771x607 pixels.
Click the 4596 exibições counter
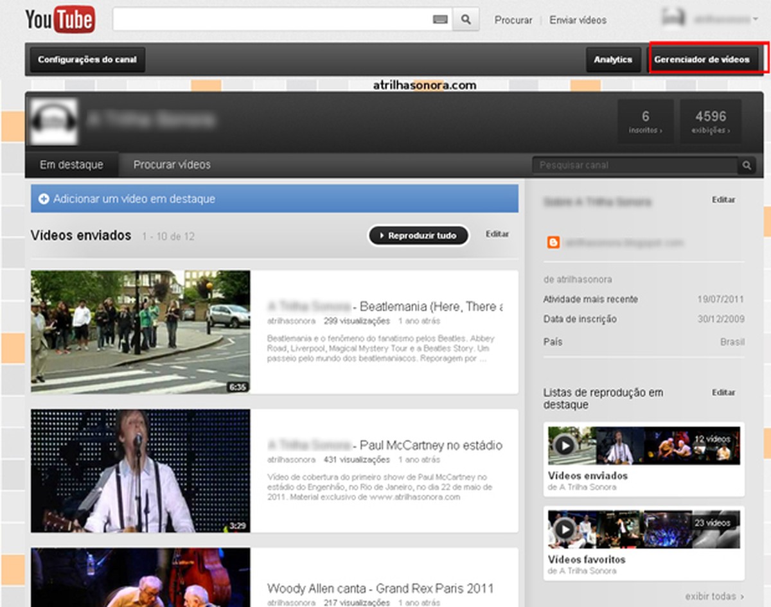[x=711, y=121]
